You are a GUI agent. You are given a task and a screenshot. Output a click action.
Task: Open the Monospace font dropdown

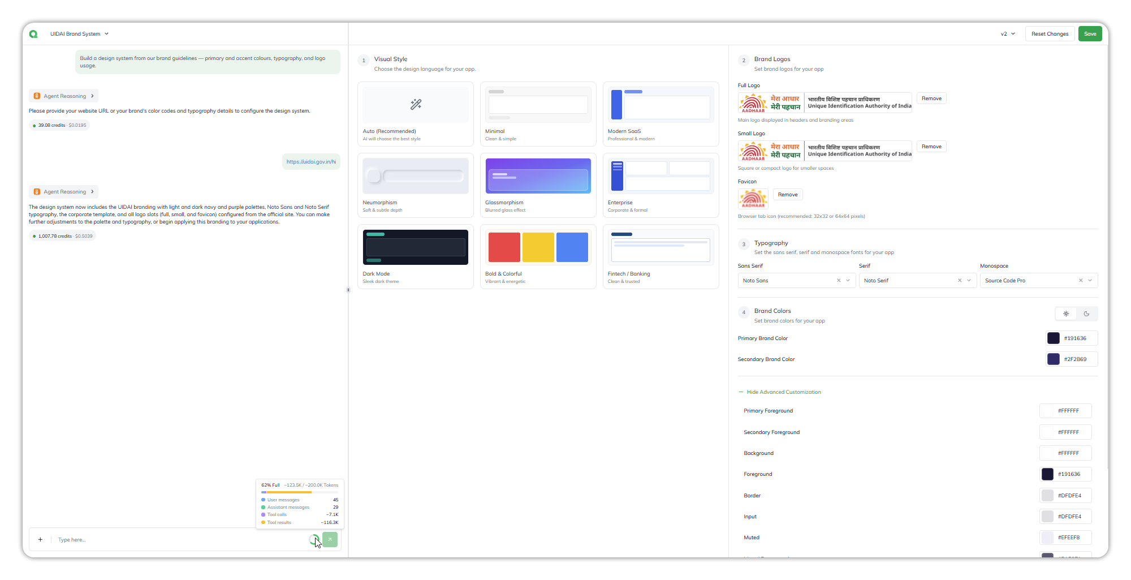[1039, 281]
